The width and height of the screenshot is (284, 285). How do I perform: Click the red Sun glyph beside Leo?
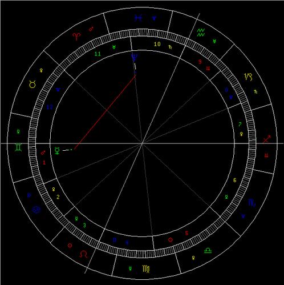click(70, 246)
